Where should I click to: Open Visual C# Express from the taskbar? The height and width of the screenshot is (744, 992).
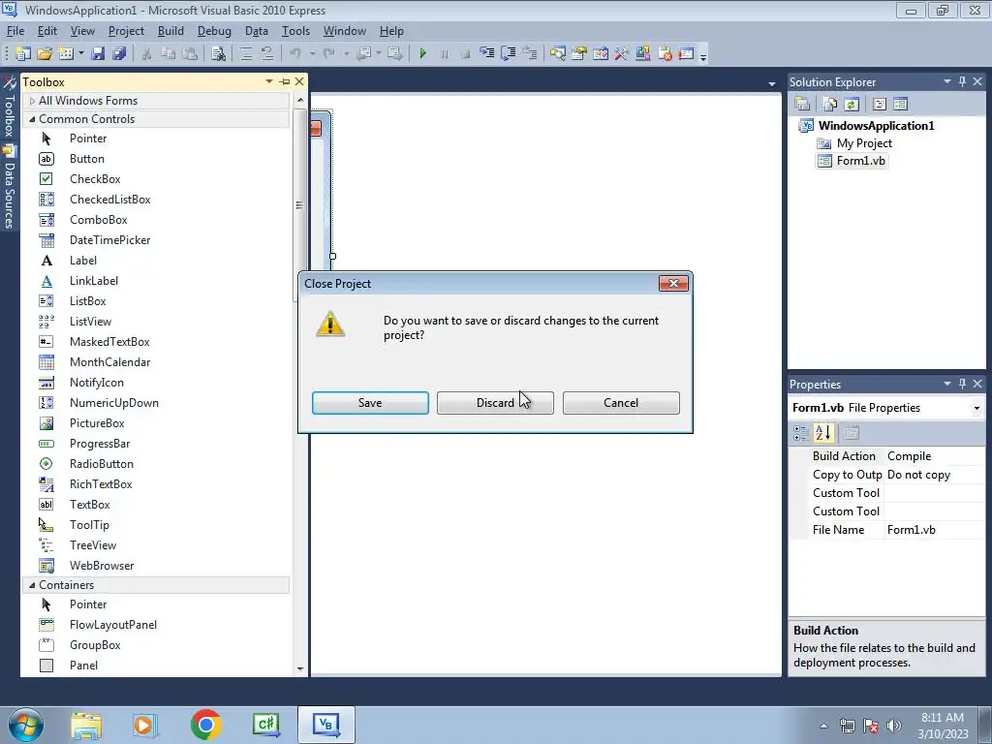[x=266, y=725]
